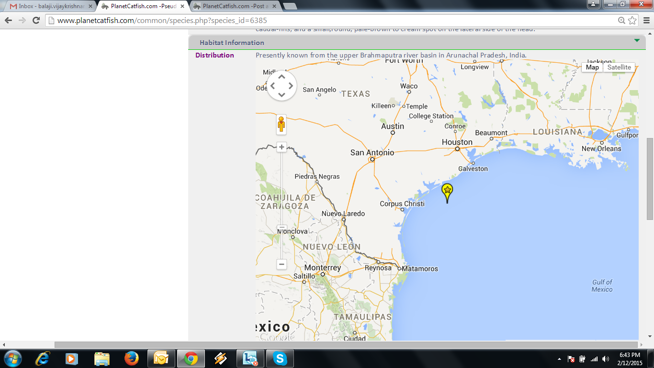Show hidden system tray icons arrow
This screenshot has width=654, height=368.
(x=560, y=359)
